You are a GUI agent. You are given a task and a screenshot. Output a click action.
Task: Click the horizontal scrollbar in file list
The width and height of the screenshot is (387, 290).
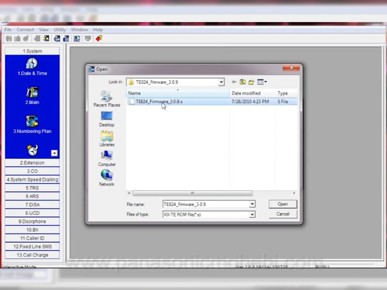[x=192, y=193]
